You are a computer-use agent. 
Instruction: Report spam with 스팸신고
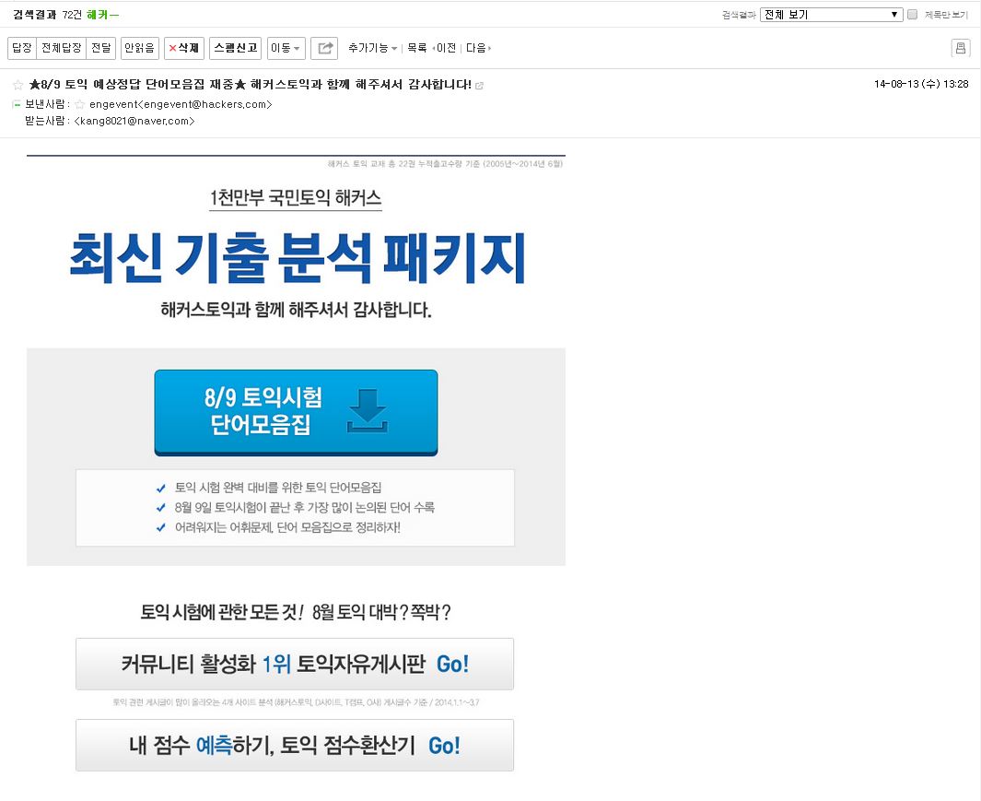235,48
